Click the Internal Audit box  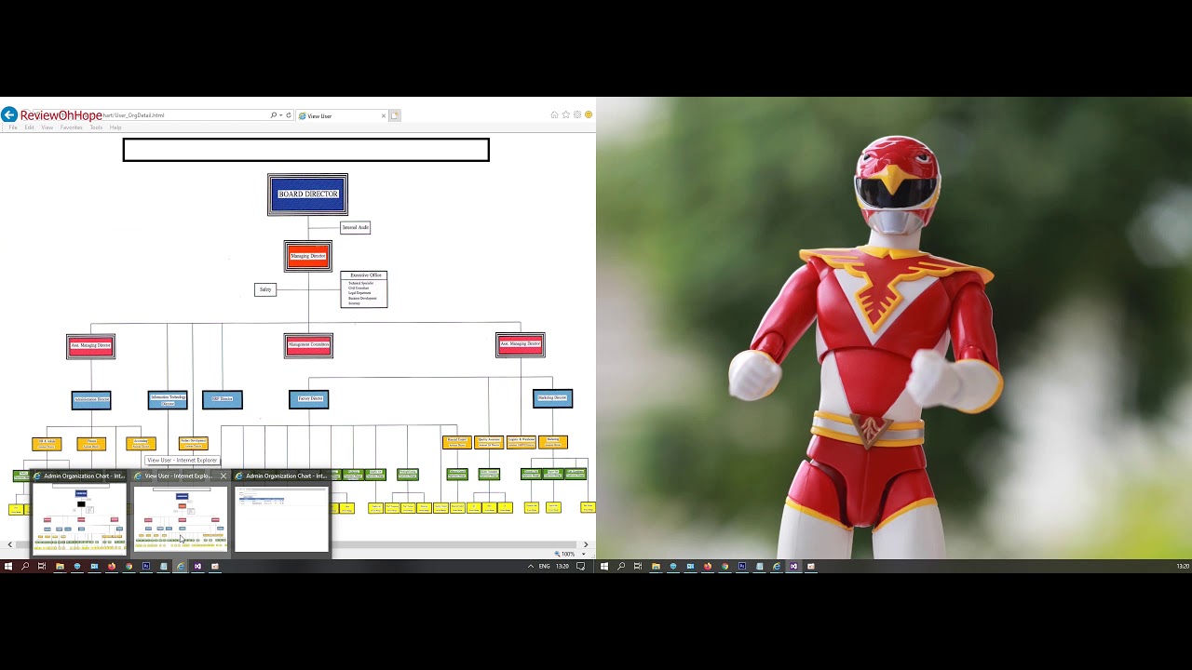pos(355,227)
